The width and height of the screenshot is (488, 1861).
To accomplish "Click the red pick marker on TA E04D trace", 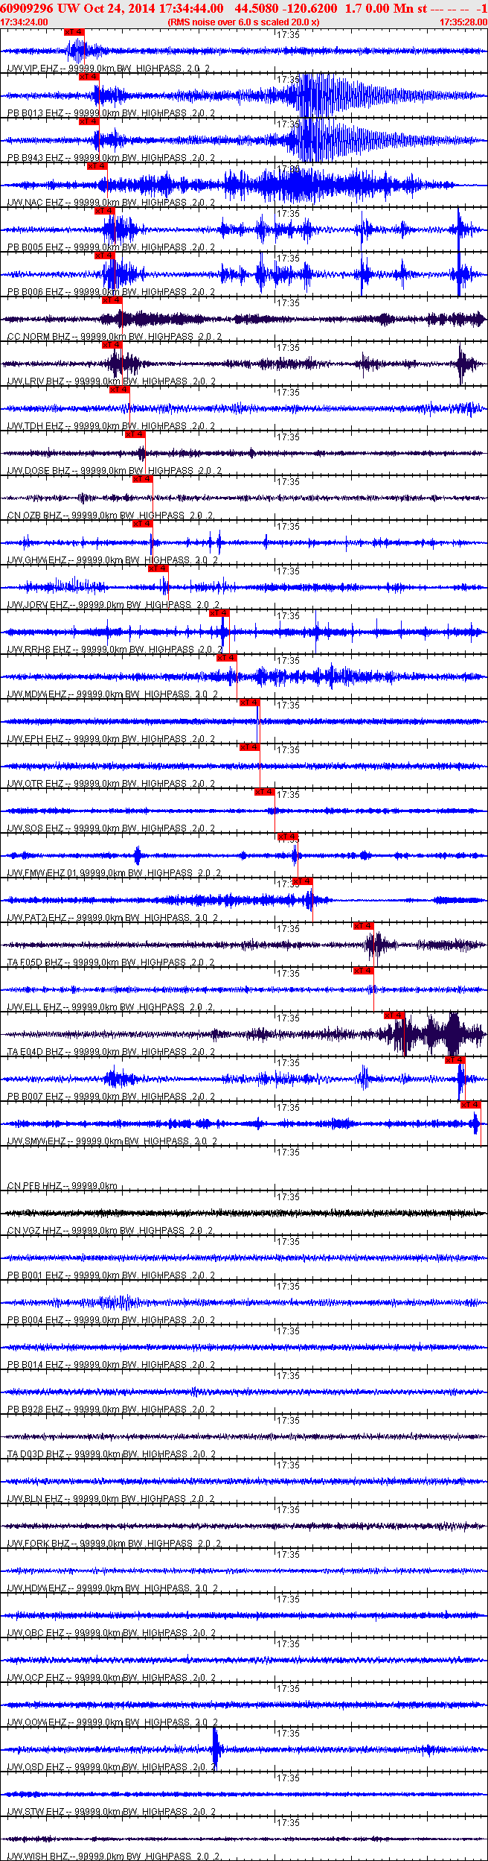I will [394, 1015].
